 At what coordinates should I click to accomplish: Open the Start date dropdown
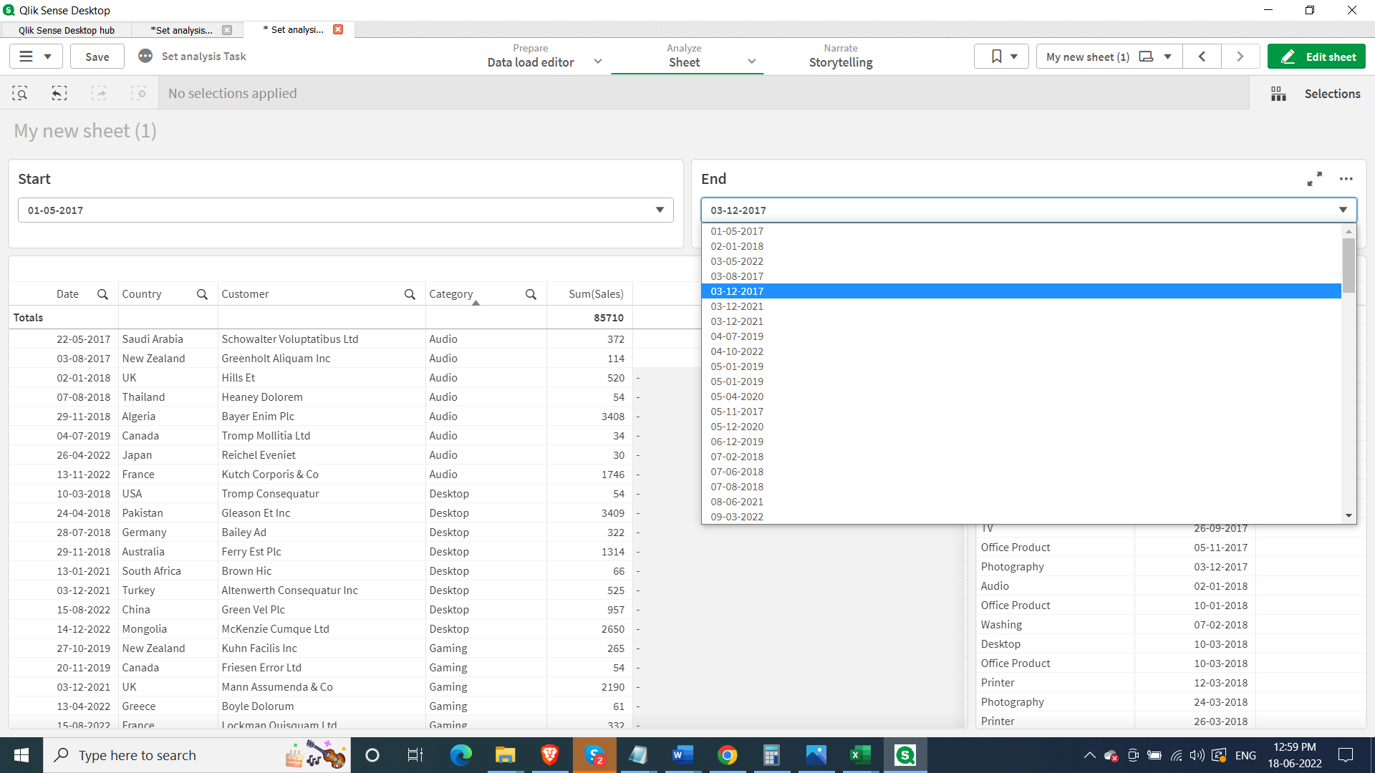[660, 210]
